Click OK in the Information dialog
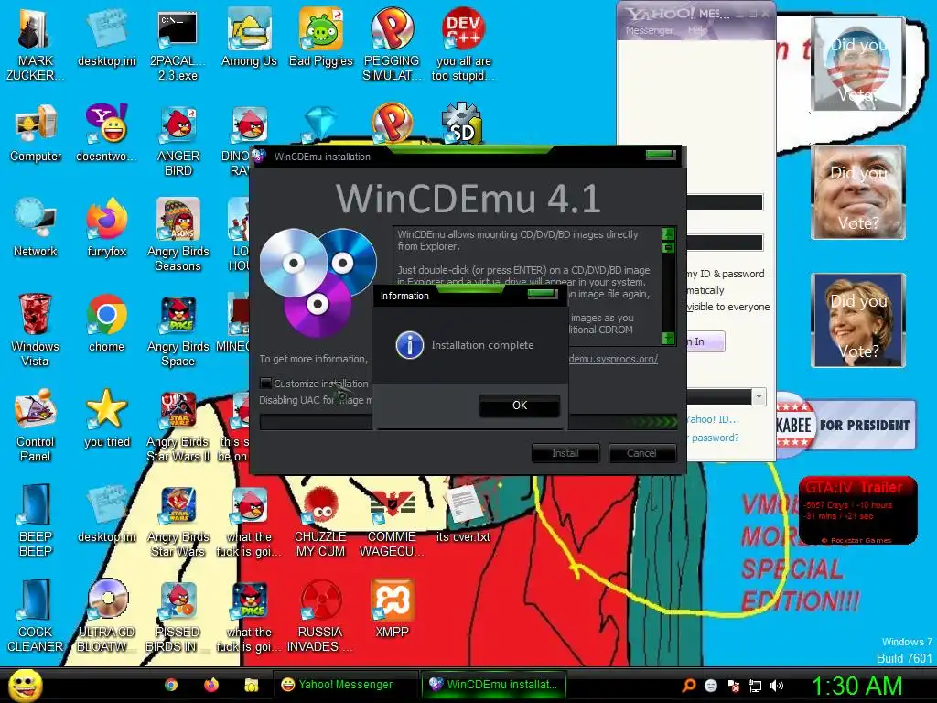 point(520,406)
